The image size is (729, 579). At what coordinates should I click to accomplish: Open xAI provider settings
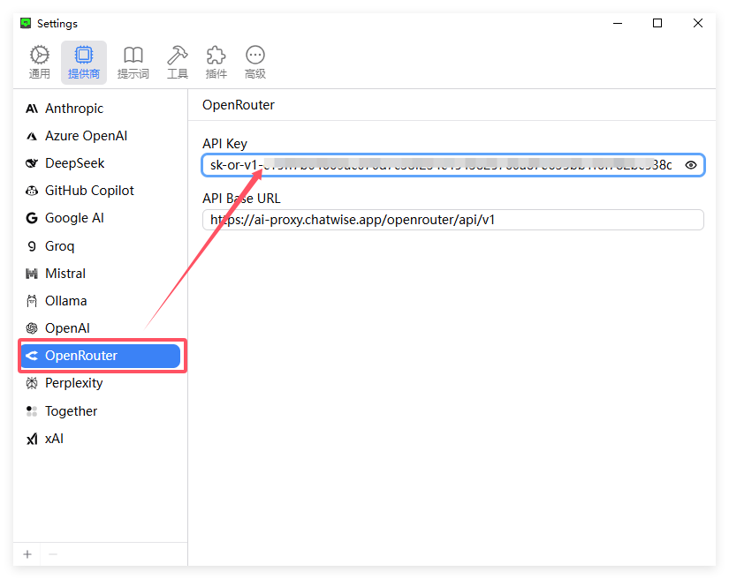click(54, 439)
